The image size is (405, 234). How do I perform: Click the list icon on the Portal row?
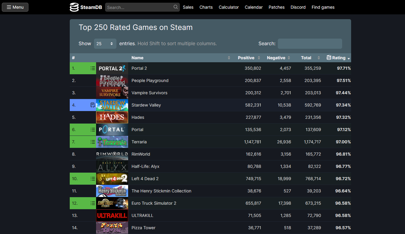[93, 130]
